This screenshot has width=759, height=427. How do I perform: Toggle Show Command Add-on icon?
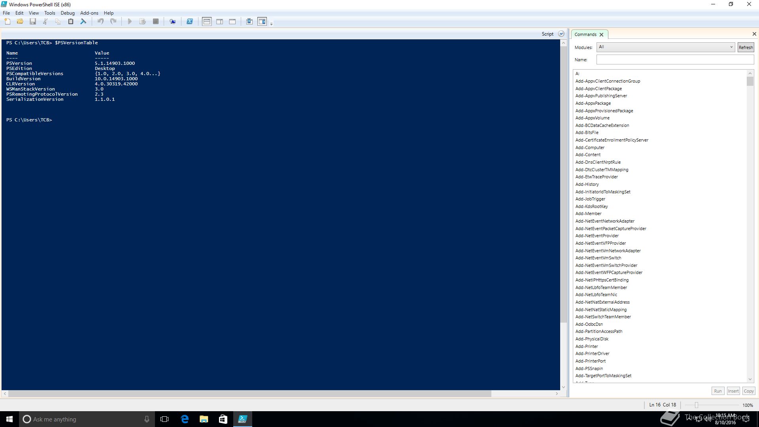(262, 21)
